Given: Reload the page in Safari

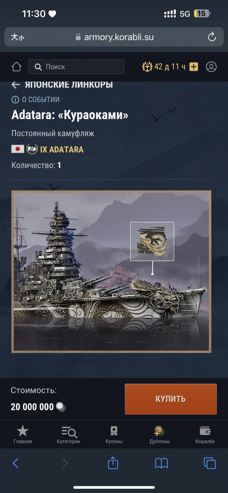Looking at the screenshot, I should [x=212, y=37].
